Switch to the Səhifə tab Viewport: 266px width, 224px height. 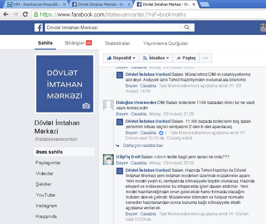pyautogui.click(x=45, y=43)
